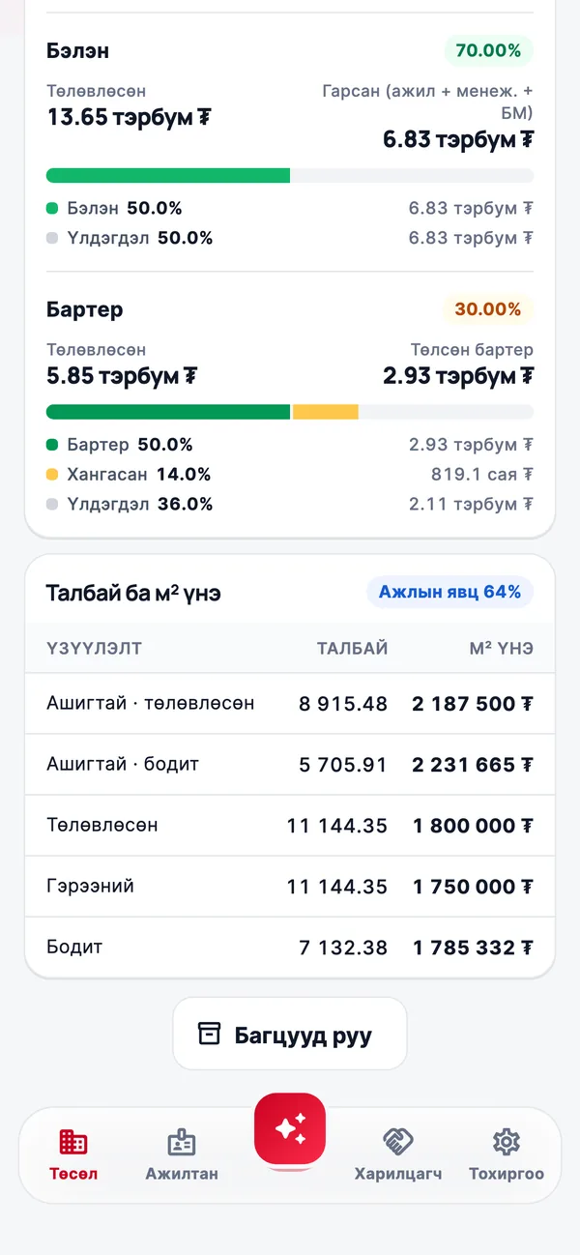The width and height of the screenshot is (580, 1255).
Task: Tap the 30.00% badge beside Бартер
Action: (x=488, y=309)
